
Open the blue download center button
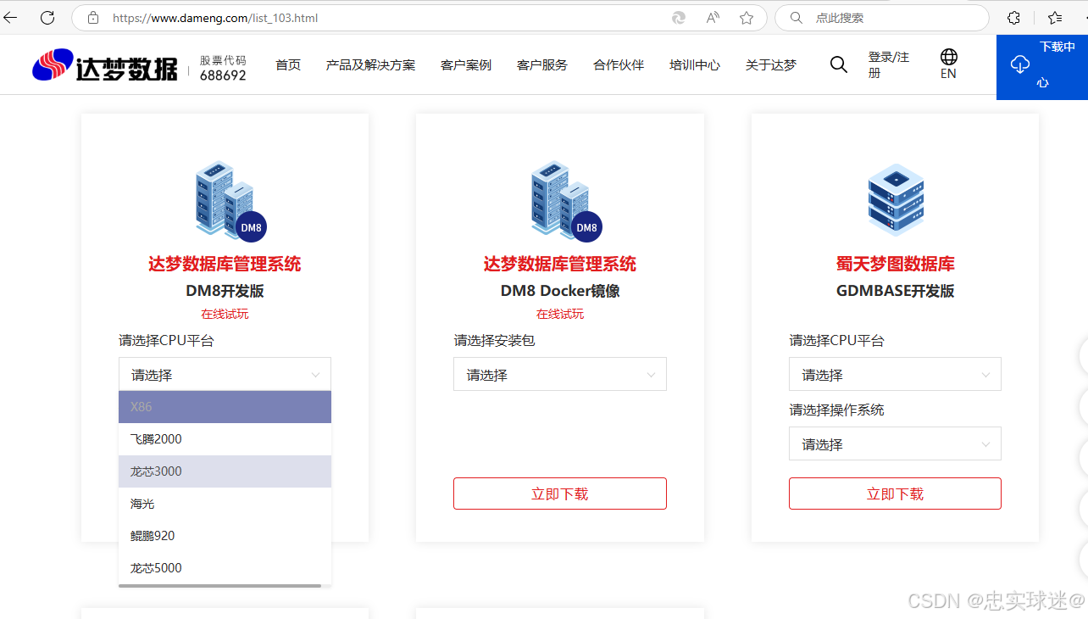1042,67
